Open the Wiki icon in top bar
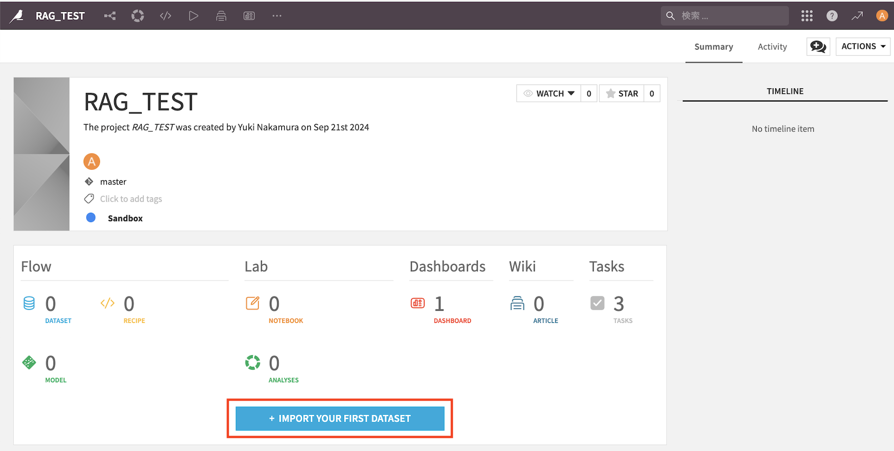The image size is (894, 451). [x=221, y=16]
